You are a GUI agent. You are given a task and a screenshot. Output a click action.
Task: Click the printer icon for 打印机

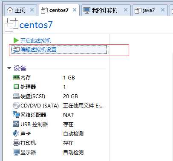click(16, 143)
